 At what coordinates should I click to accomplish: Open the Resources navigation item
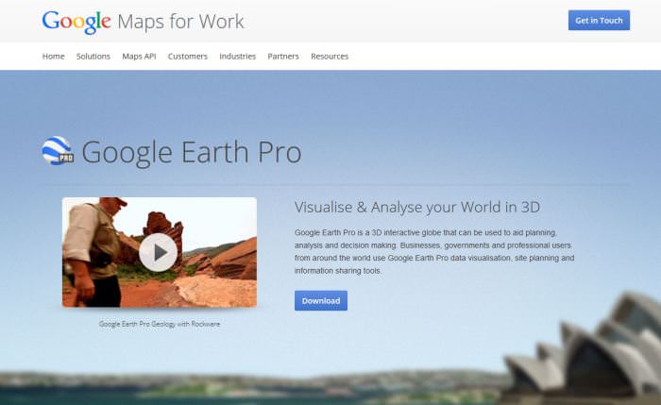pyautogui.click(x=330, y=56)
